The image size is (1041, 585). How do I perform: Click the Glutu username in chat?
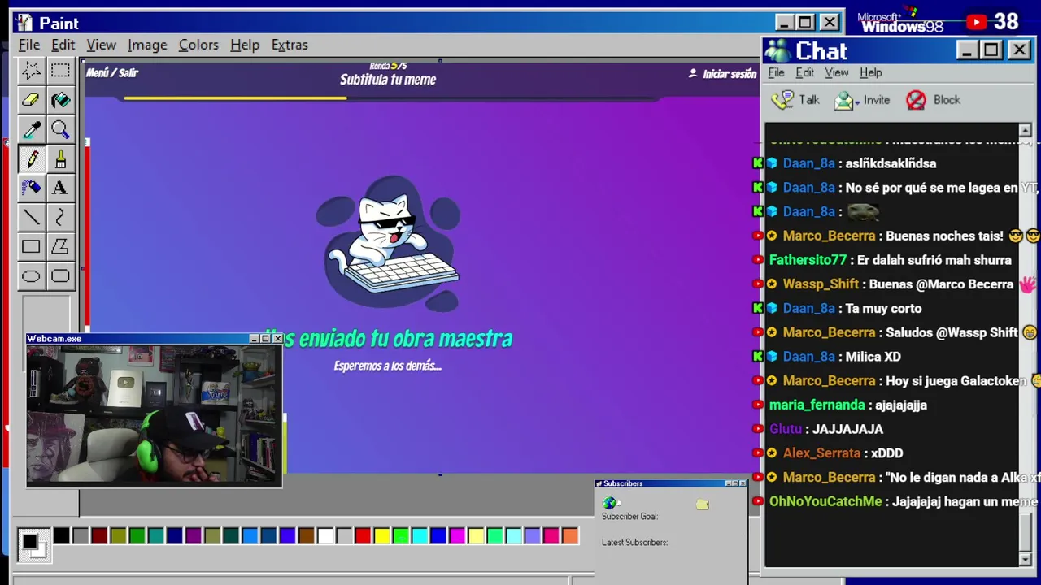(786, 429)
